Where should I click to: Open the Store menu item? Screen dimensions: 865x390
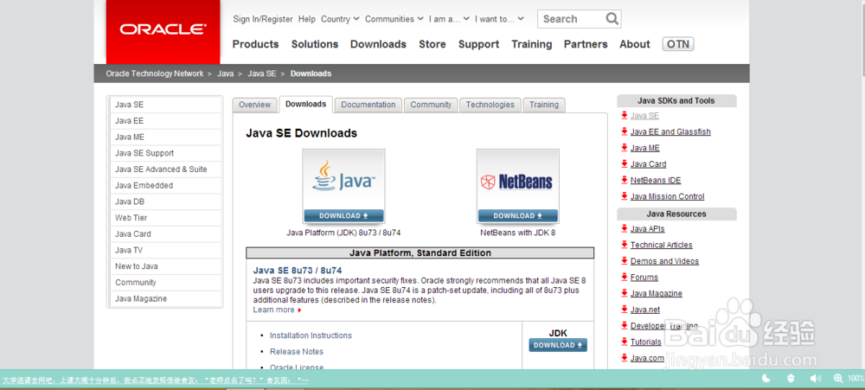(432, 44)
